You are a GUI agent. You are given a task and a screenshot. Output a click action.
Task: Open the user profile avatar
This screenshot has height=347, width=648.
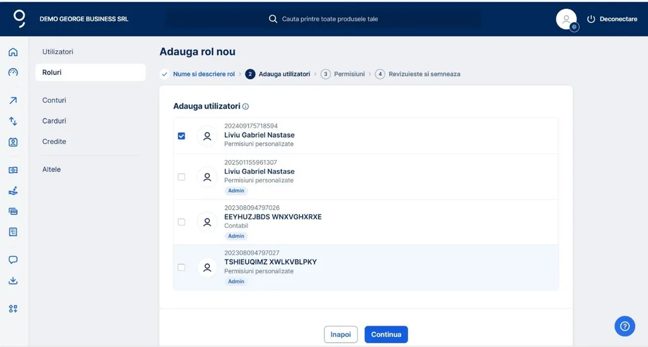[566, 19]
